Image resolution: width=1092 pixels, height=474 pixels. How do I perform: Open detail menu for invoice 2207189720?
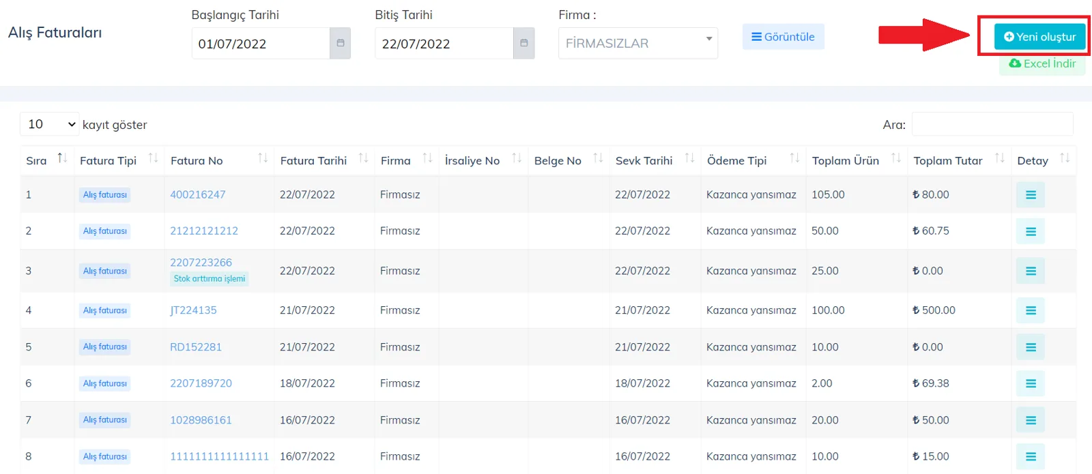pos(1031,383)
